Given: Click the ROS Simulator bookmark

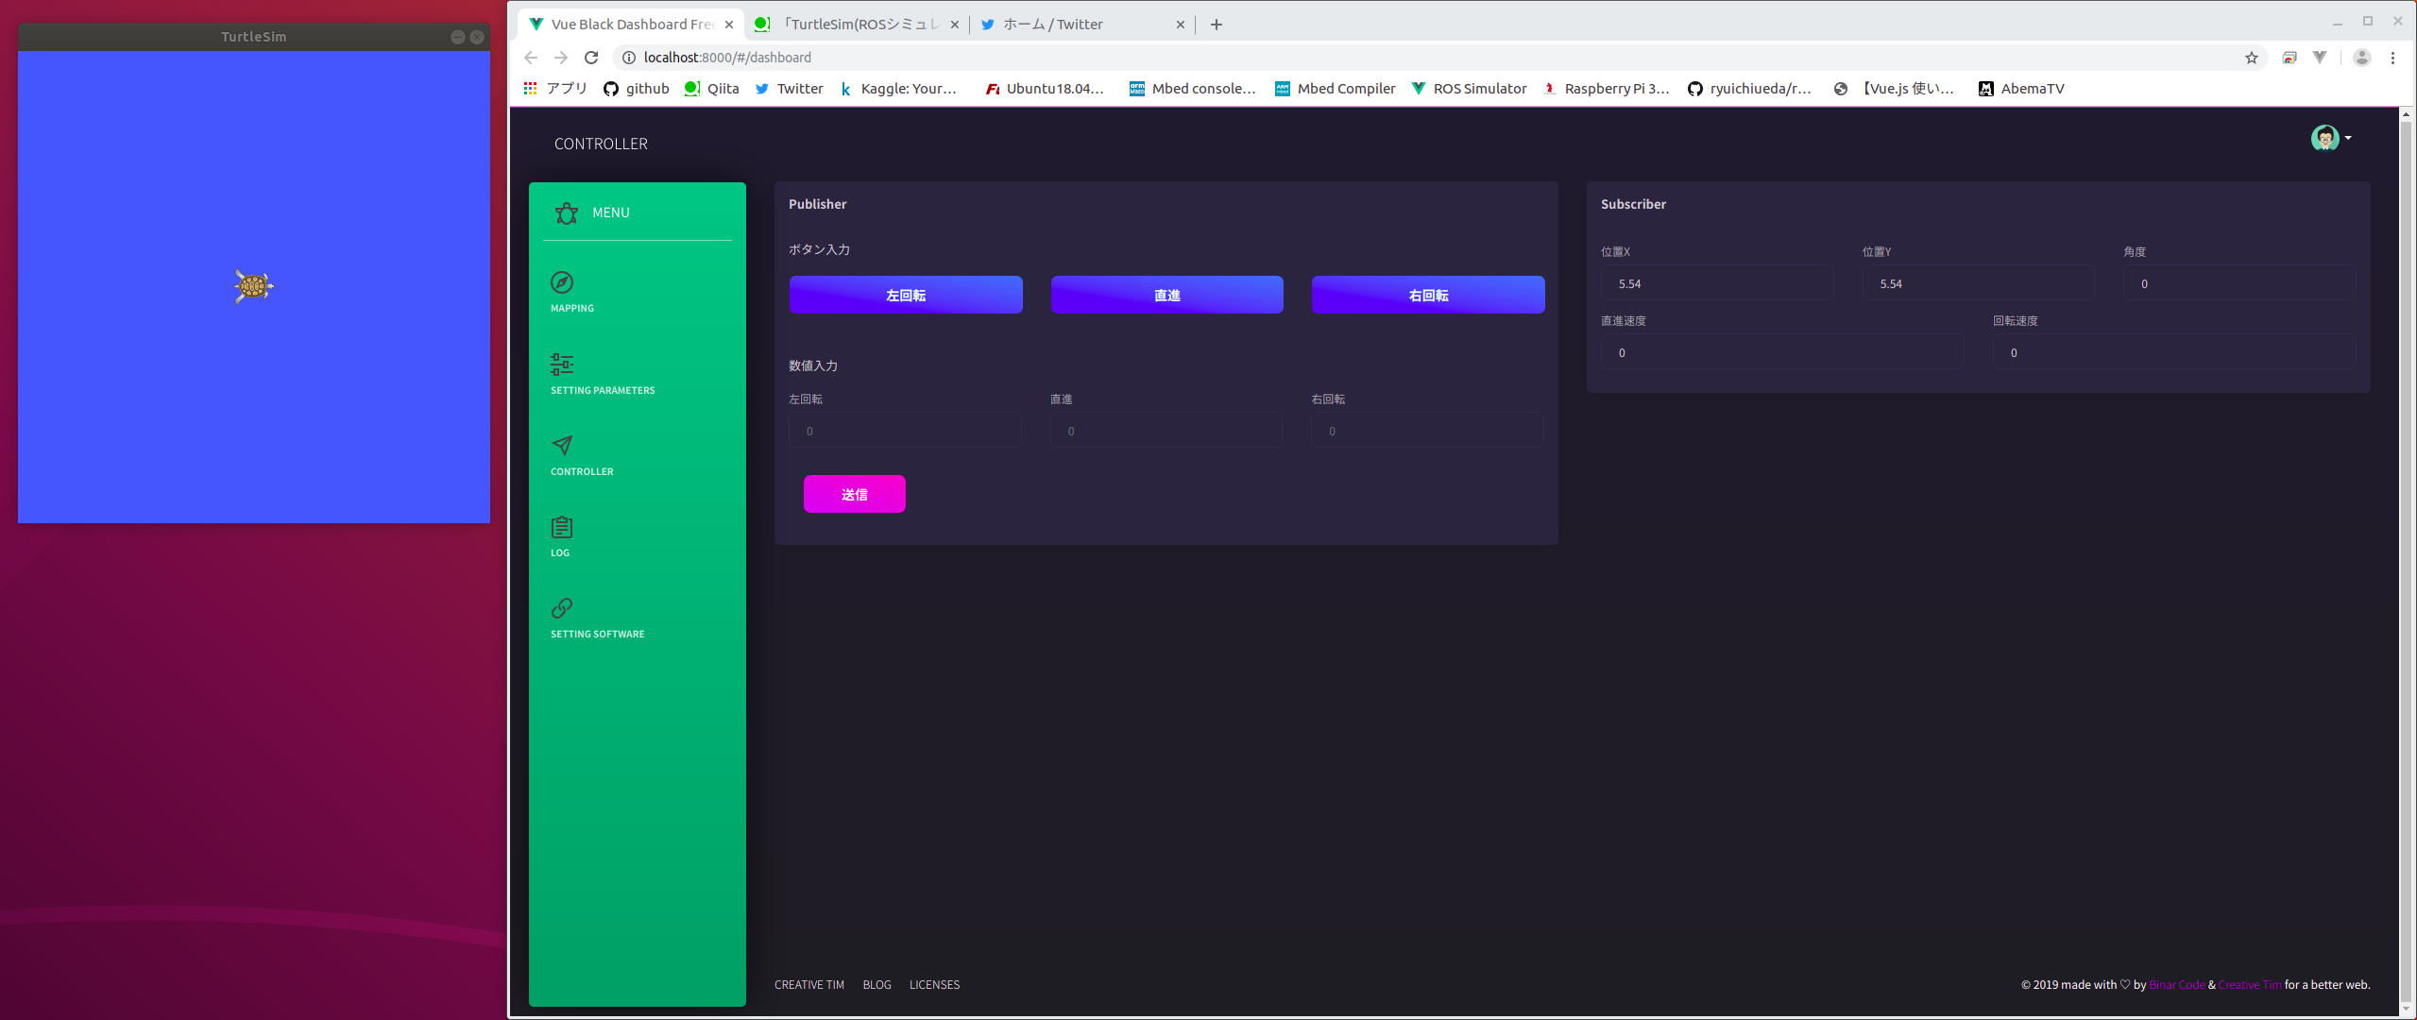Looking at the screenshot, I should tap(1469, 88).
